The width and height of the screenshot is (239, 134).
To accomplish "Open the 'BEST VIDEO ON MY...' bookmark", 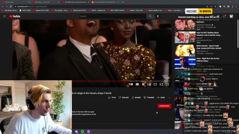I will coord(116,10).
